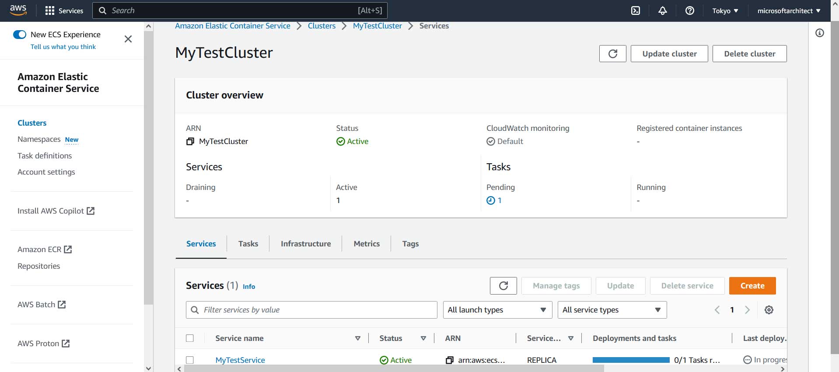Open the Tokyo region dropdown
This screenshot has height=372, width=839.
tap(725, 11)
